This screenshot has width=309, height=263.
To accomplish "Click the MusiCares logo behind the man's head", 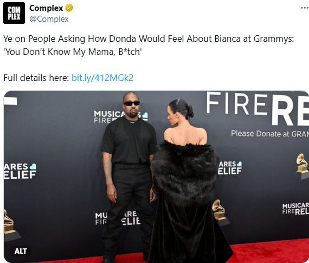I will [120, 117].
